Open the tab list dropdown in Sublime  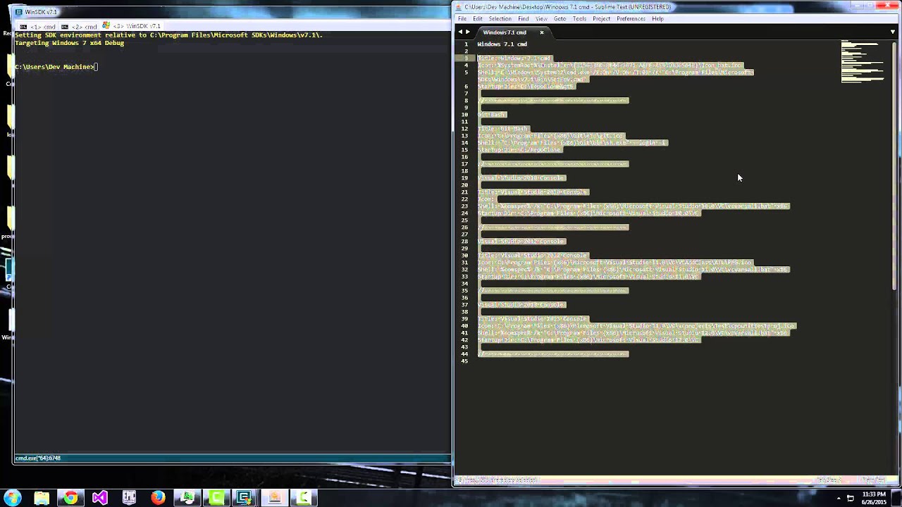(892, 32)
